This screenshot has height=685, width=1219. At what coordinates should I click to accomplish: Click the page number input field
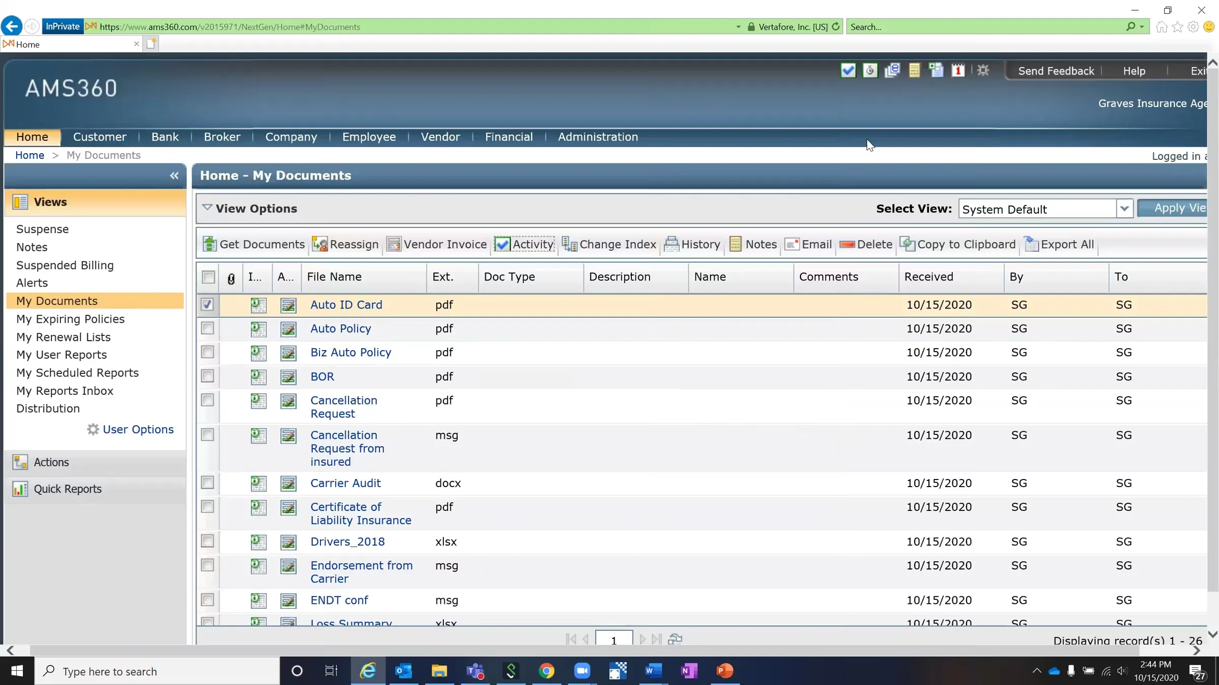613,639
